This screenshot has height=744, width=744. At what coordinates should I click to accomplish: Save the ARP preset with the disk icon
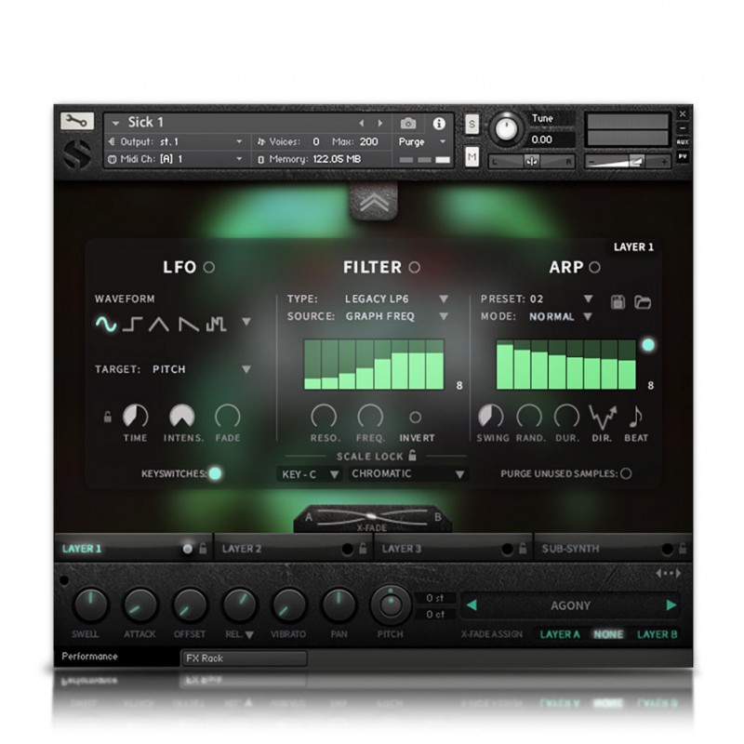618,300
